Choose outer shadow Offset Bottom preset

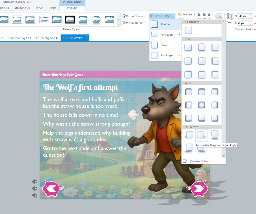pyautogui.click(x=202, y=47)
